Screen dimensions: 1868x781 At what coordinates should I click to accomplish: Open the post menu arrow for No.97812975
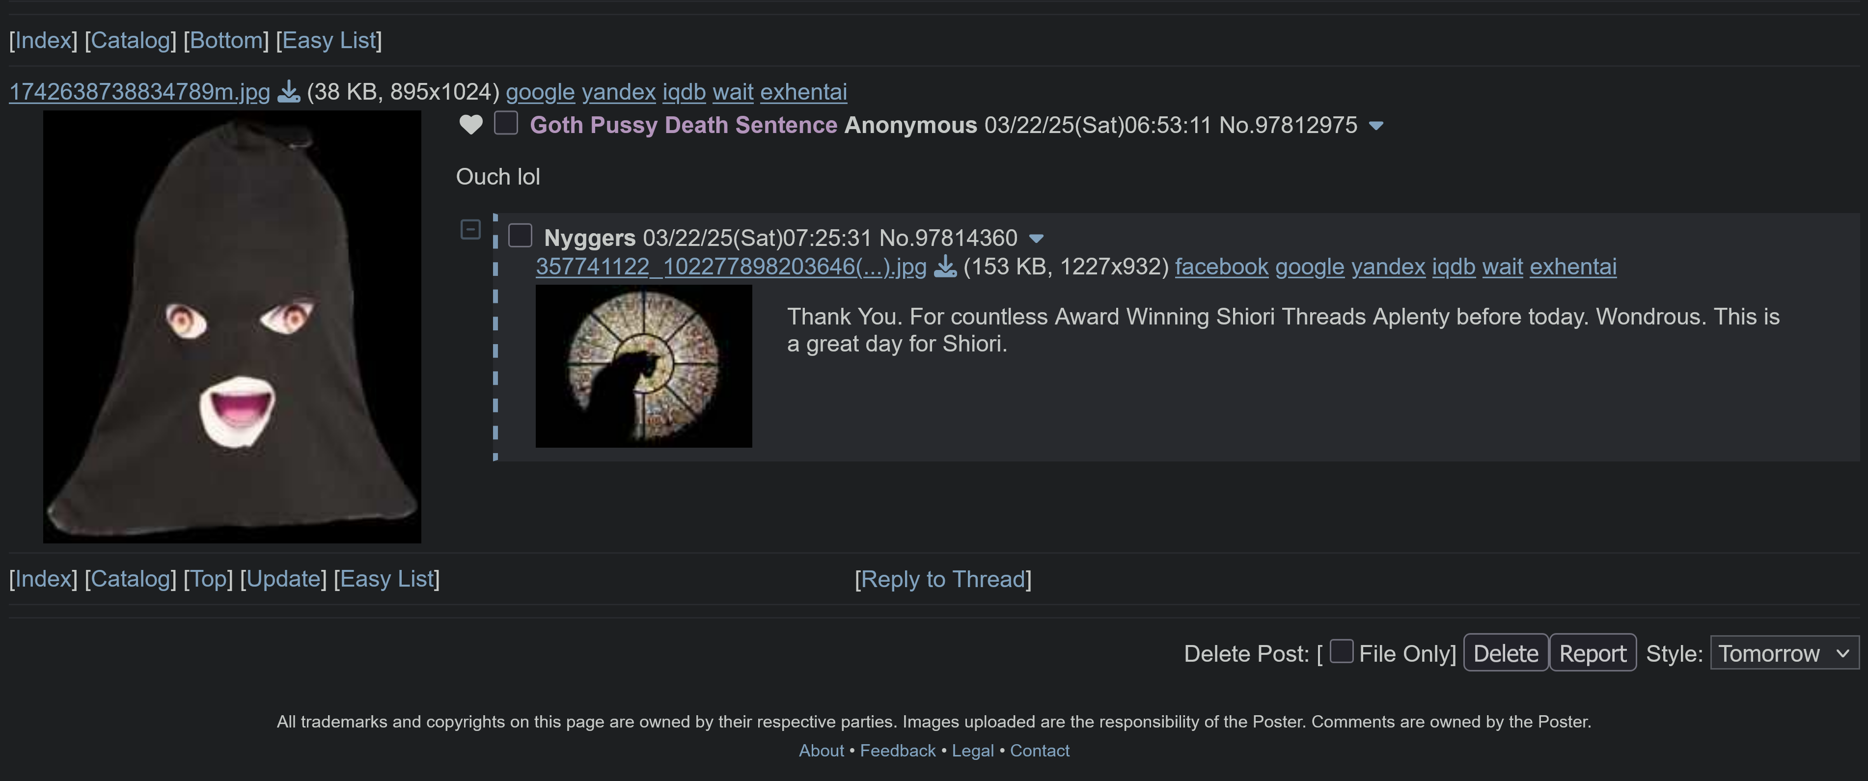point(1375,126)
